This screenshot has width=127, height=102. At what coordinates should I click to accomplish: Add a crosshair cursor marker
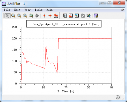(x=50, y=16)
